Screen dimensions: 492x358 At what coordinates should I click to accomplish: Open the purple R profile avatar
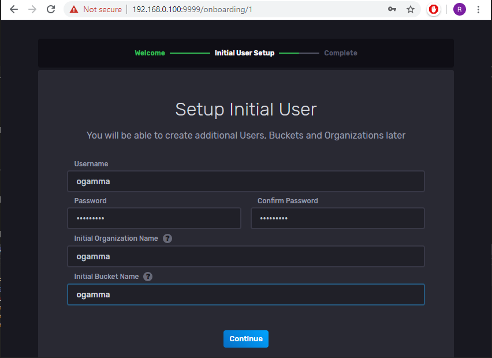(x=459, y=9)
